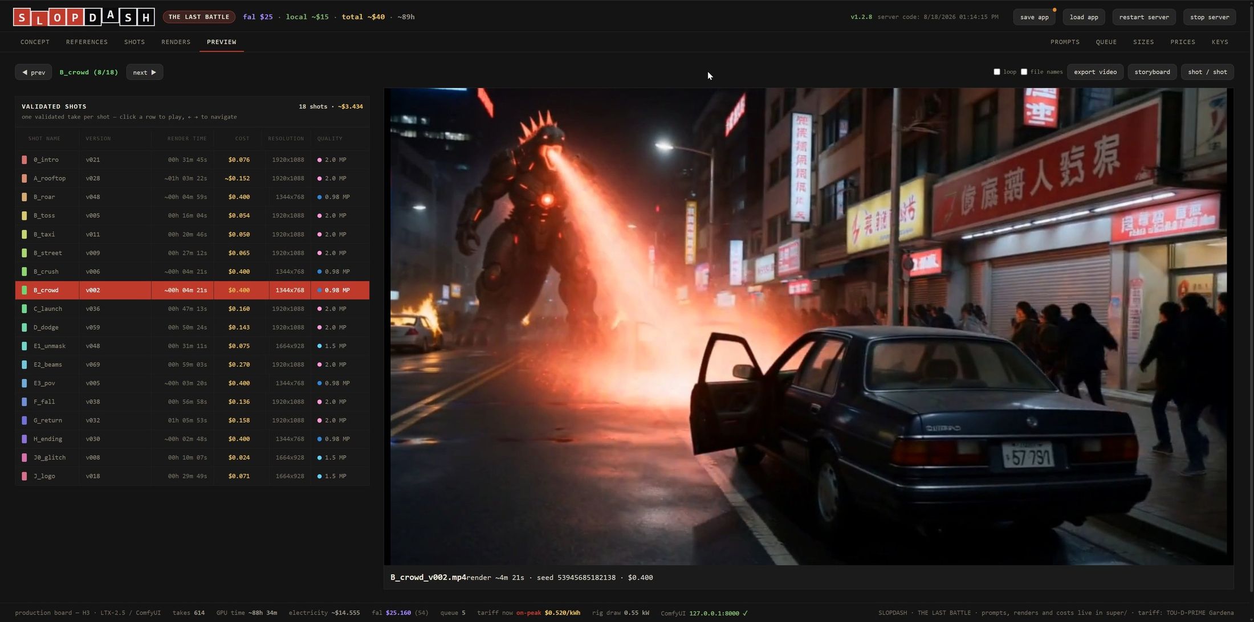The height and width of the screenshot is (622, 1254).
Task: Click the queue 5 status entry
Action: (453, 613)
